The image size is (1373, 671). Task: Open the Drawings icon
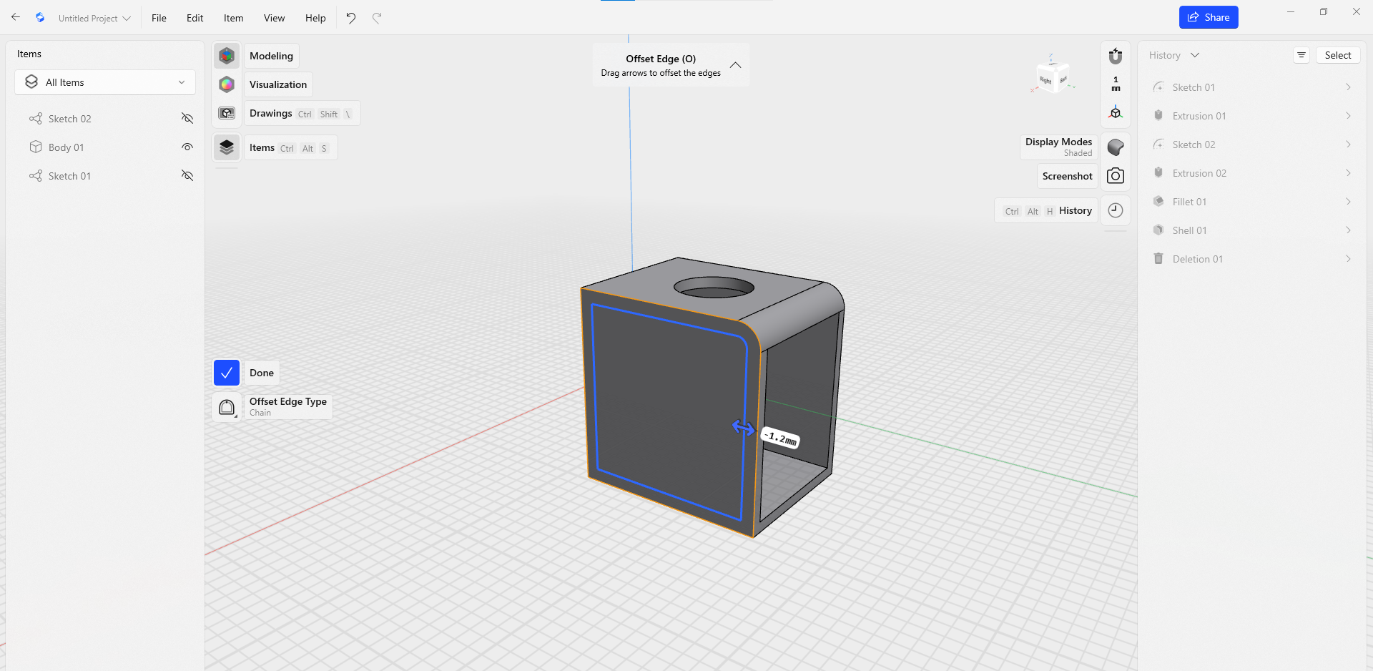coord(227,113)
